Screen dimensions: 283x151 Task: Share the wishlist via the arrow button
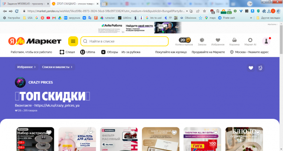click(260, 68)
